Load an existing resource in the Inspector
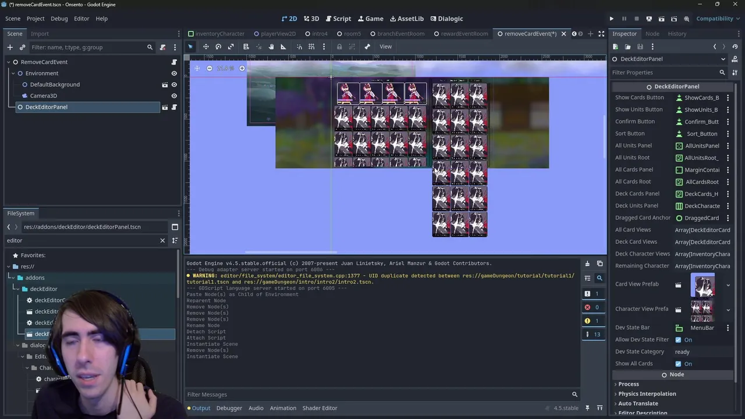The image size is (745, 419). coord(627,47)
